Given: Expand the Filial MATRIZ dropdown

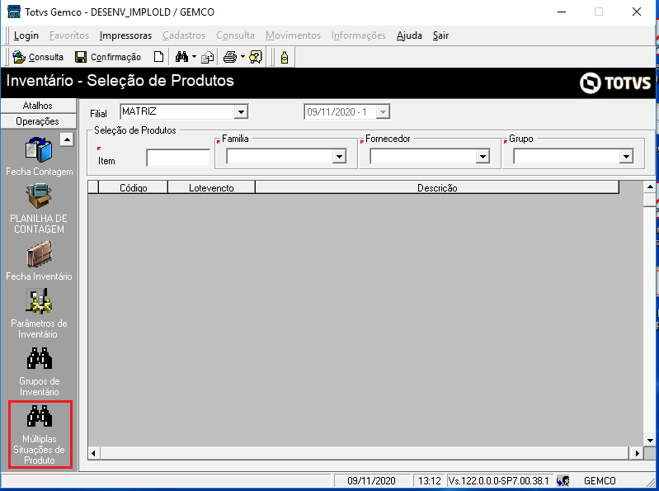Looking at the screenshot, I should [x=241, y=112].
